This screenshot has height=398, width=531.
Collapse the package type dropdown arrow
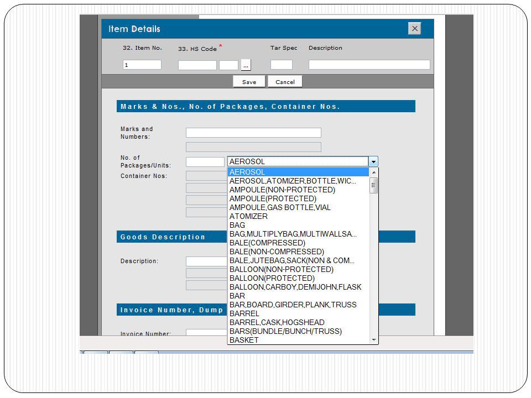(x=373, y=162)
